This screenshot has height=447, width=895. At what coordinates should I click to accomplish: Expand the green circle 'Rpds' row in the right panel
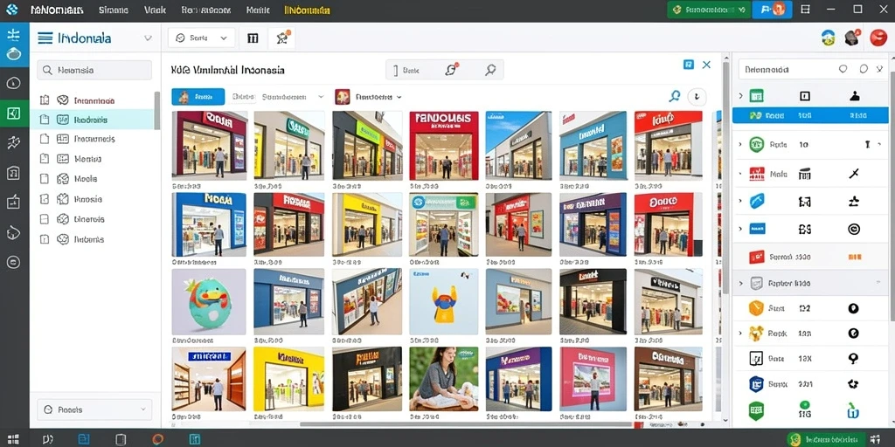tap(741, 145)
